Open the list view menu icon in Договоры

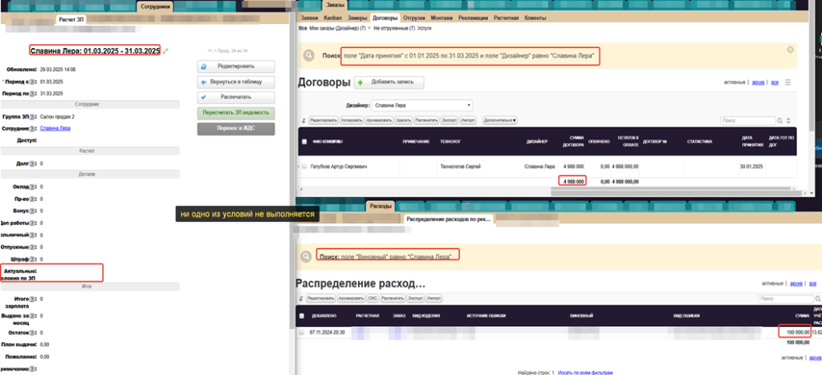point(788,83)
